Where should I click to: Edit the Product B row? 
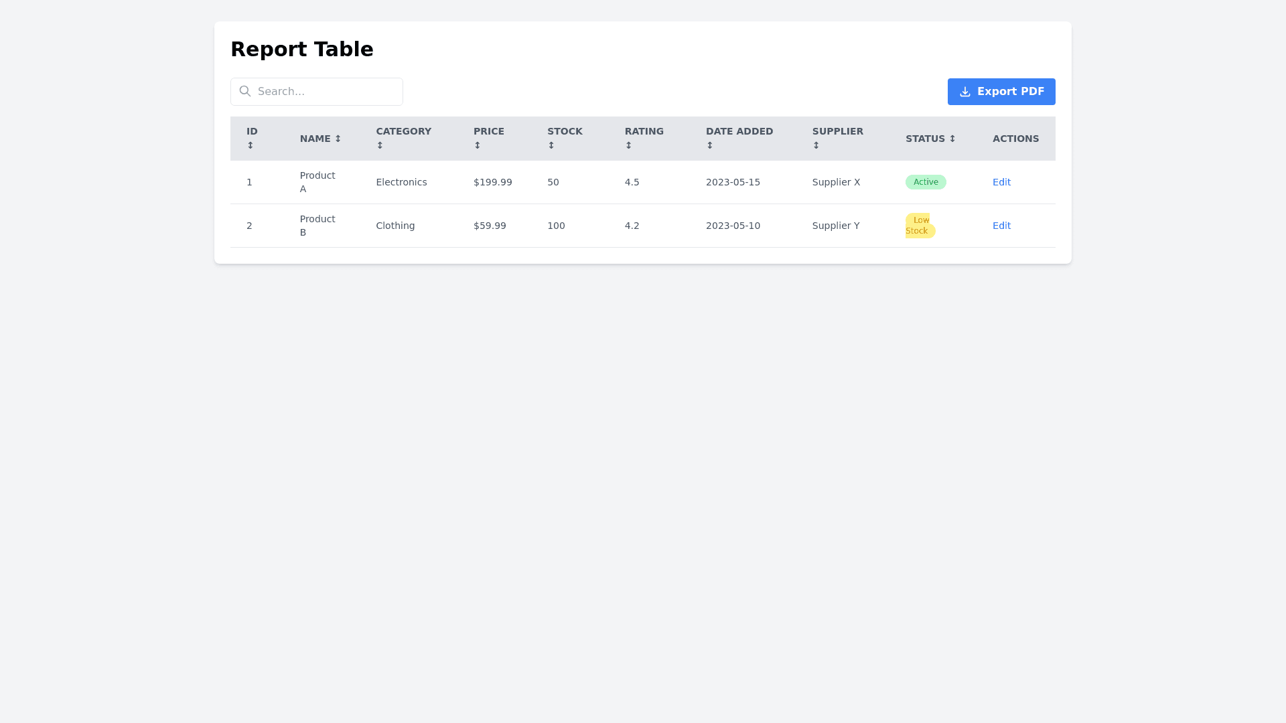point(1001,226)
